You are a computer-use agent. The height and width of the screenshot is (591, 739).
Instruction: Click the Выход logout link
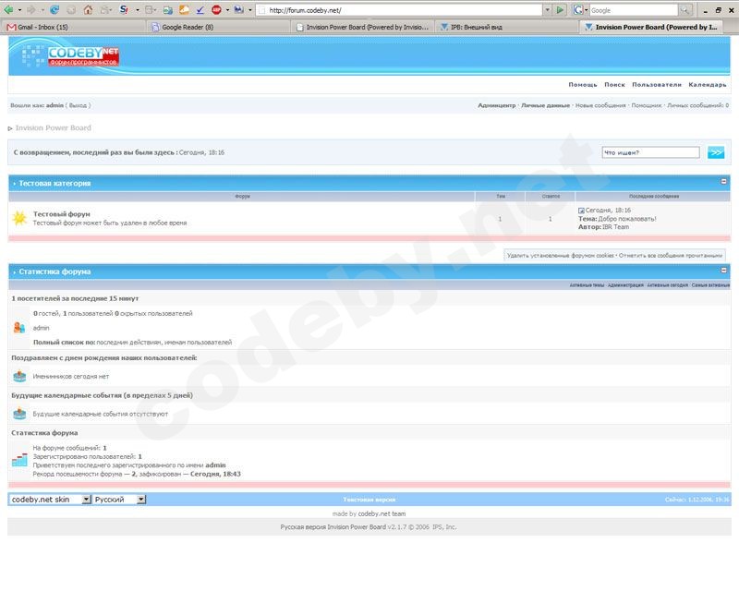click(78, 105)
